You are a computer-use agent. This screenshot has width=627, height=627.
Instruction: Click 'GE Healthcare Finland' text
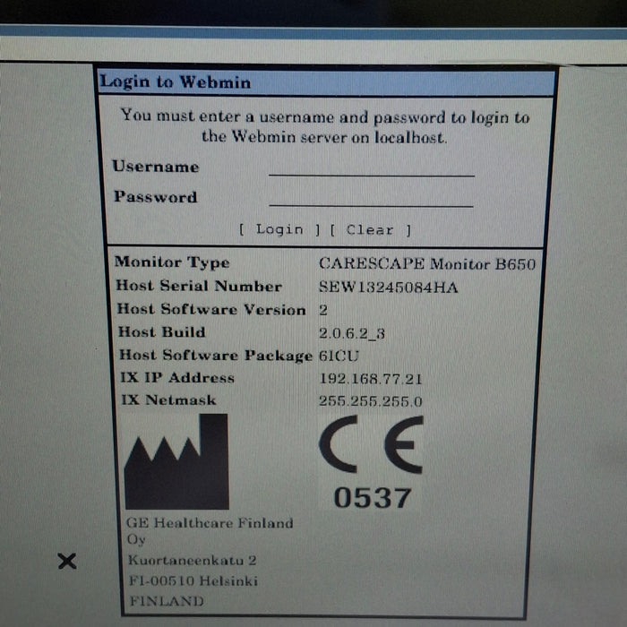[x=210, y=523]
